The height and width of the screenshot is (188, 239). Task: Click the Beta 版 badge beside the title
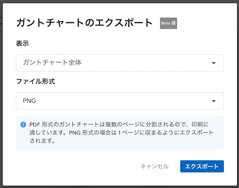(168, 23)
